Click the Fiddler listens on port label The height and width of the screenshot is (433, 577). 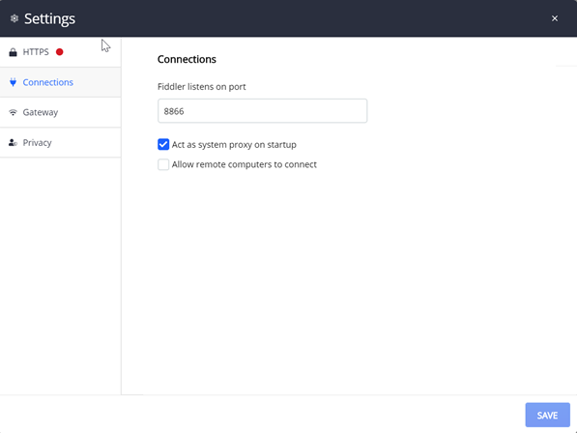coord(202,87)
